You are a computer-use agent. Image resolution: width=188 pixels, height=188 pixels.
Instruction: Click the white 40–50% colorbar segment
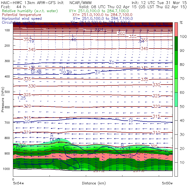click(x=176, y=113)
